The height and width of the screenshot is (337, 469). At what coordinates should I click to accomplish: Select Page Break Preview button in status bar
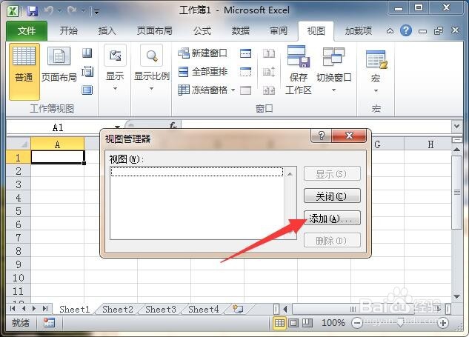click(307, 323)
